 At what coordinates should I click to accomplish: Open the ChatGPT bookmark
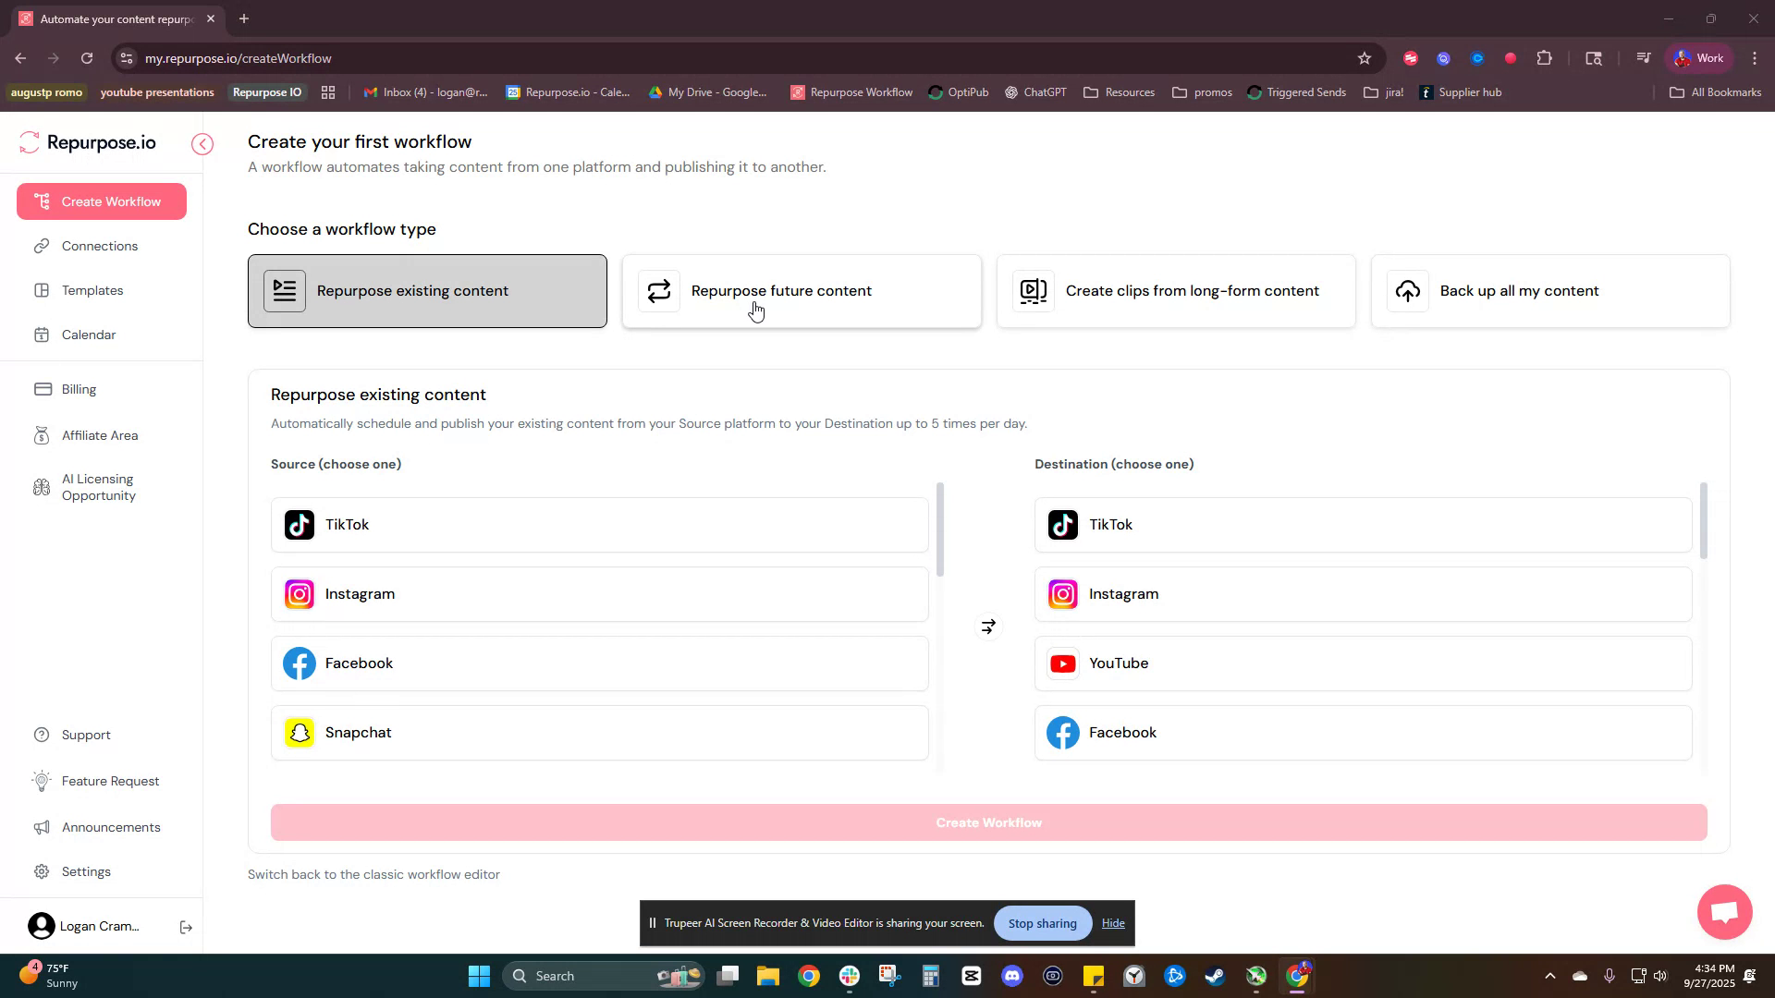[1035, 91]
